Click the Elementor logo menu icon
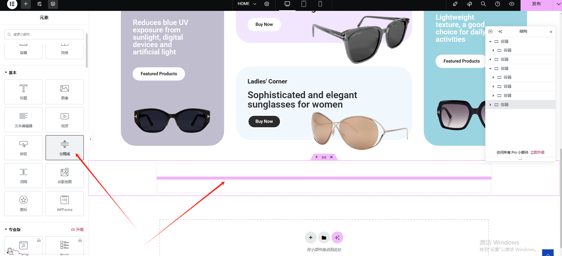Viewport: 562px width, 256px height. tap(12, 4)
